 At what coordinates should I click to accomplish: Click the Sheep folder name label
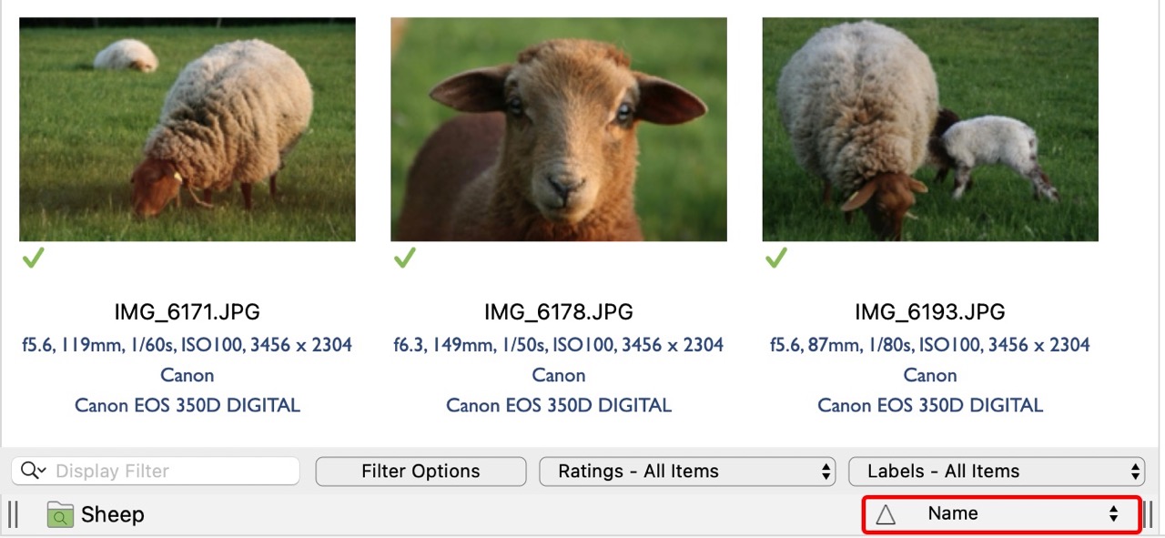tap(113, 514)
